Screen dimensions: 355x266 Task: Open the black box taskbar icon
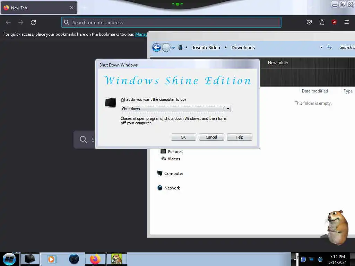30,259
